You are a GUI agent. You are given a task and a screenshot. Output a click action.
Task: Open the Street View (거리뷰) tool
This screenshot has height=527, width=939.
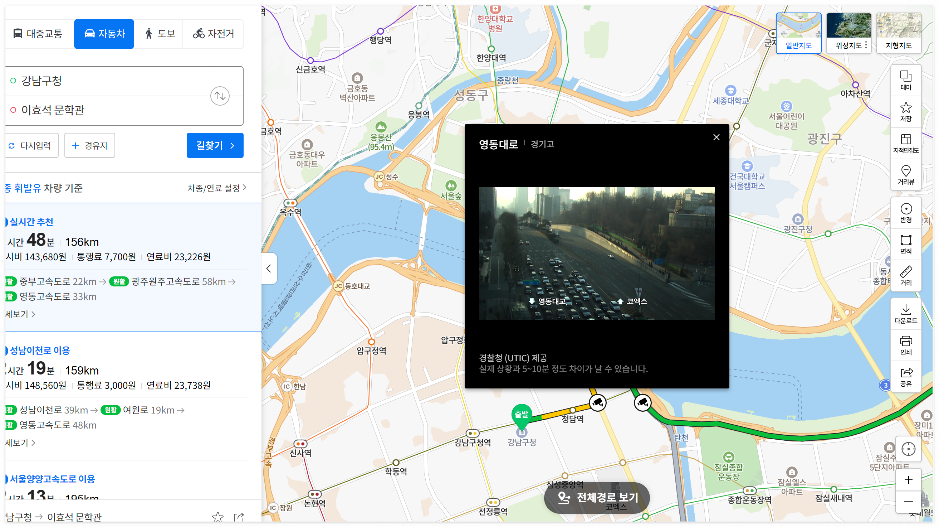906,176
